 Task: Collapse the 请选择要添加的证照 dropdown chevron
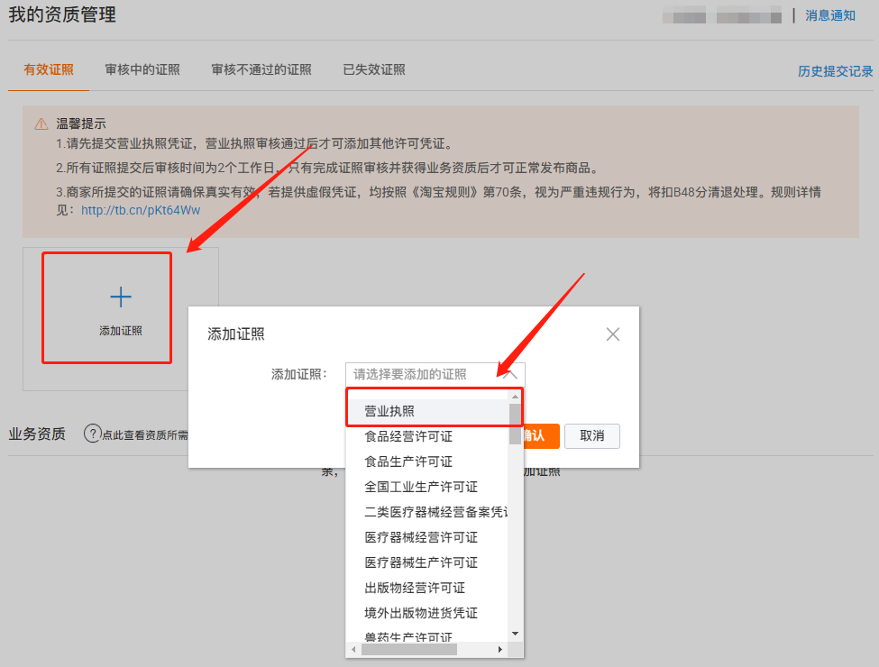[x=510, y=374]
